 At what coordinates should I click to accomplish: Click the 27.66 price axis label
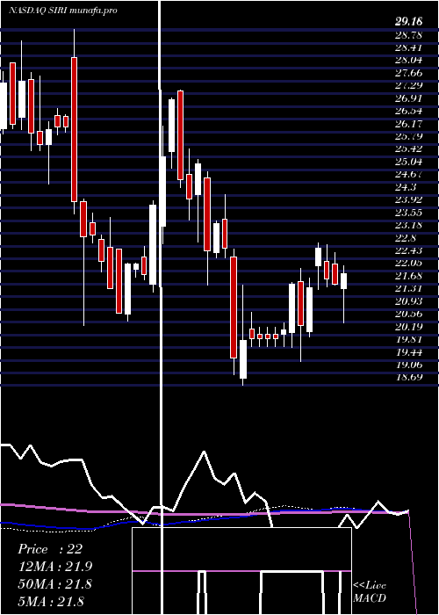[x=408, y=73]
